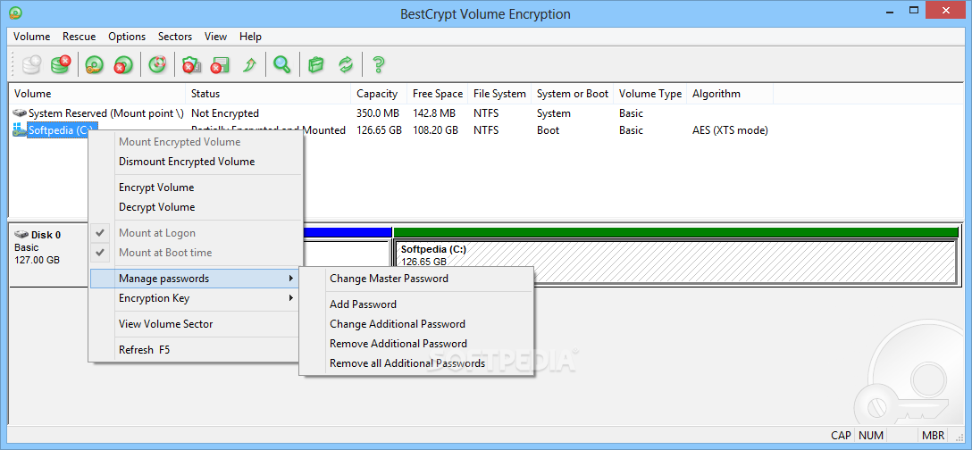The height and width of the screenshot is (450, 972).
Task: Expand the Manage passwords submenu arrow
Action: pos(290,279)
